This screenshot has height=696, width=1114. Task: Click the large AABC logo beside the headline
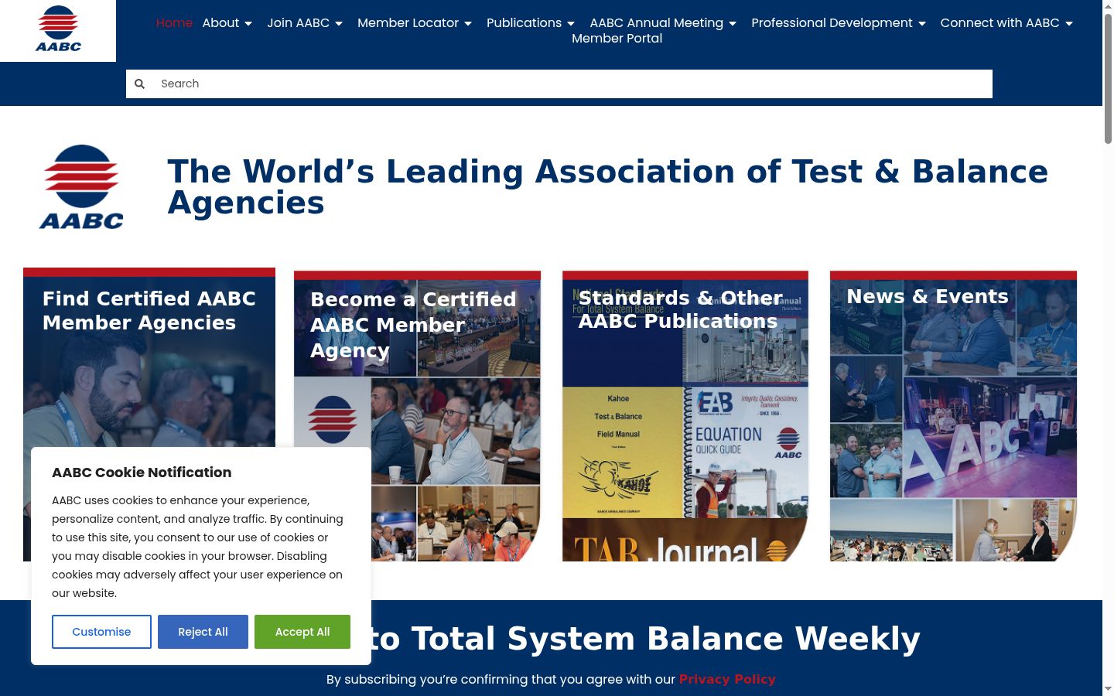click(x=81, y=187)
